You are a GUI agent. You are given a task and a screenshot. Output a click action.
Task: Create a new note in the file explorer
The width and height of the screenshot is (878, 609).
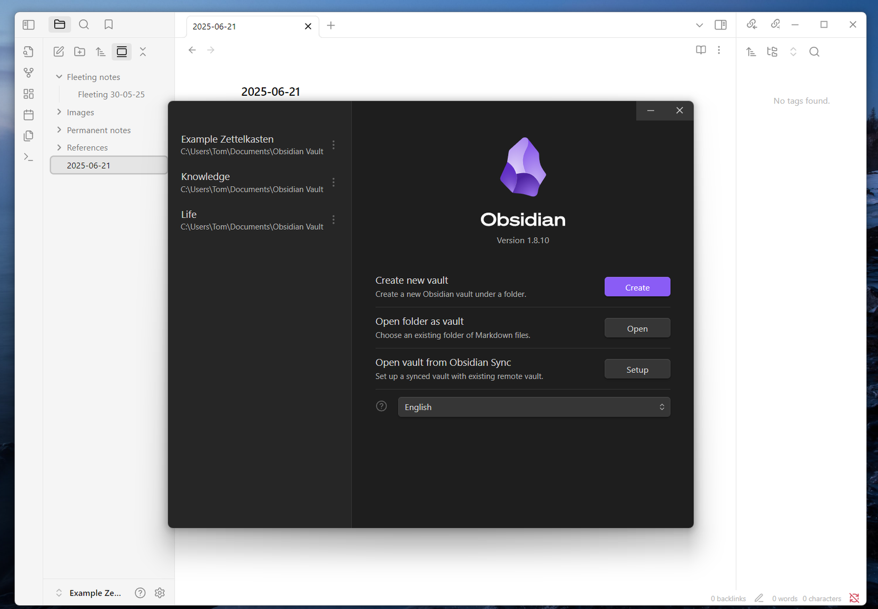pyautogui.click(x=59, y=51)
